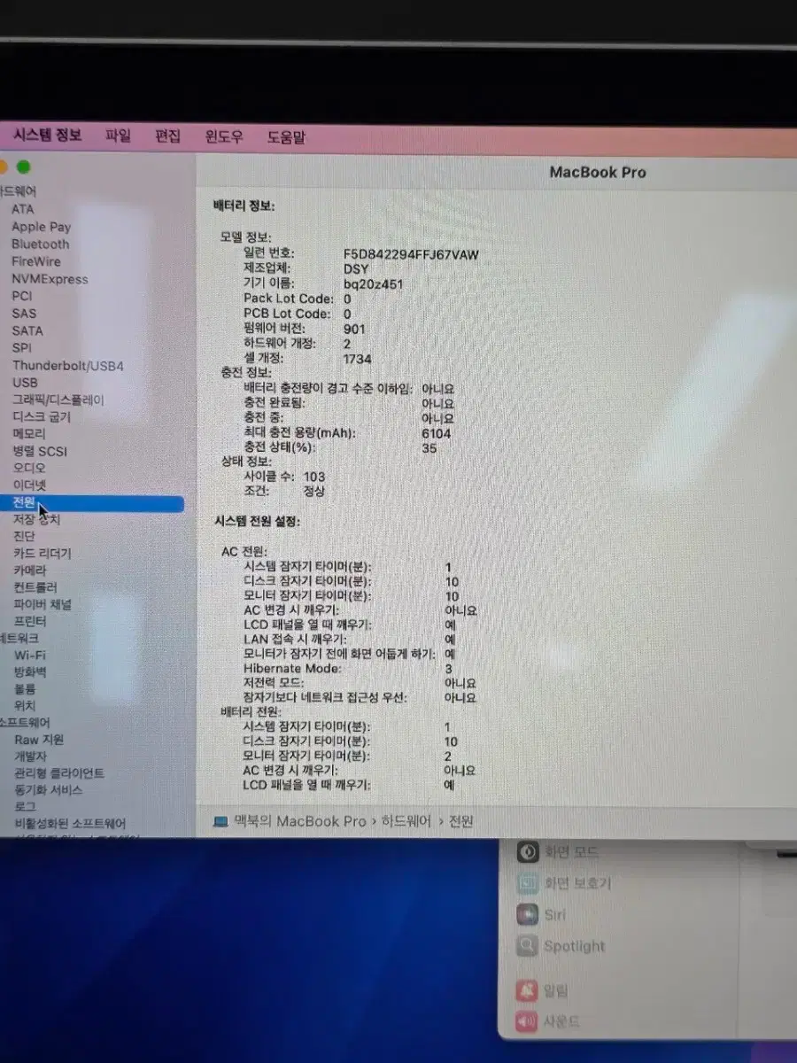Select NVMExpress in the sidebar
This screenshot has height=1063, width=797.
50,279
